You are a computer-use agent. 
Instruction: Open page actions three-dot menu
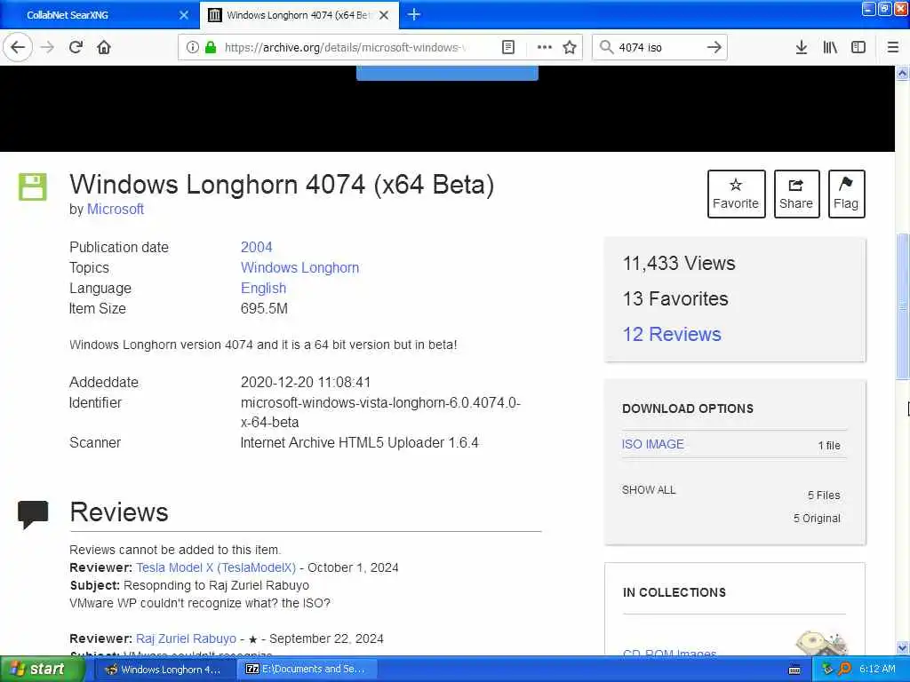(x=544, y=47)
